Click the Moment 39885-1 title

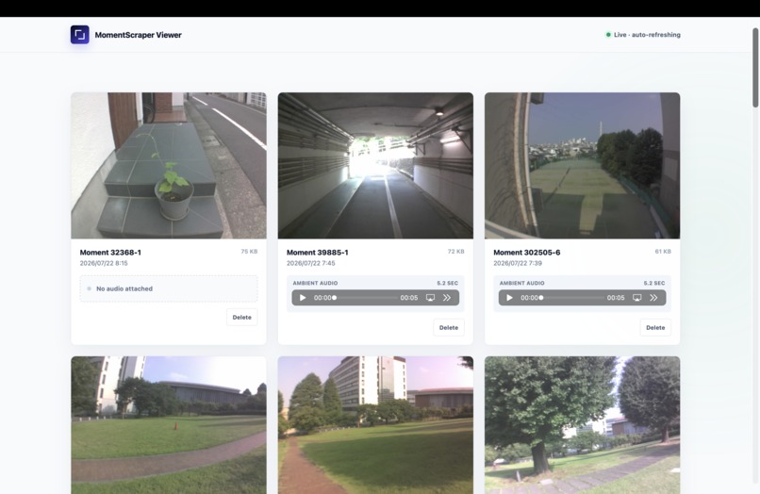318,252
